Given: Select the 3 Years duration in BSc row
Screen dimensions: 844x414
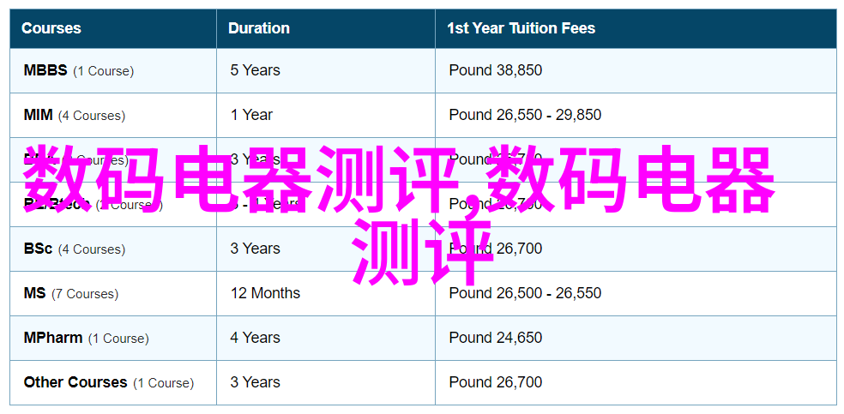Looking at the screenshot, I should point(255,249).
